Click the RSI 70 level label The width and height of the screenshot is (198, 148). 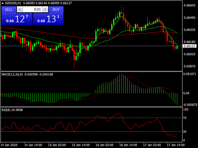tap(185, 118)
